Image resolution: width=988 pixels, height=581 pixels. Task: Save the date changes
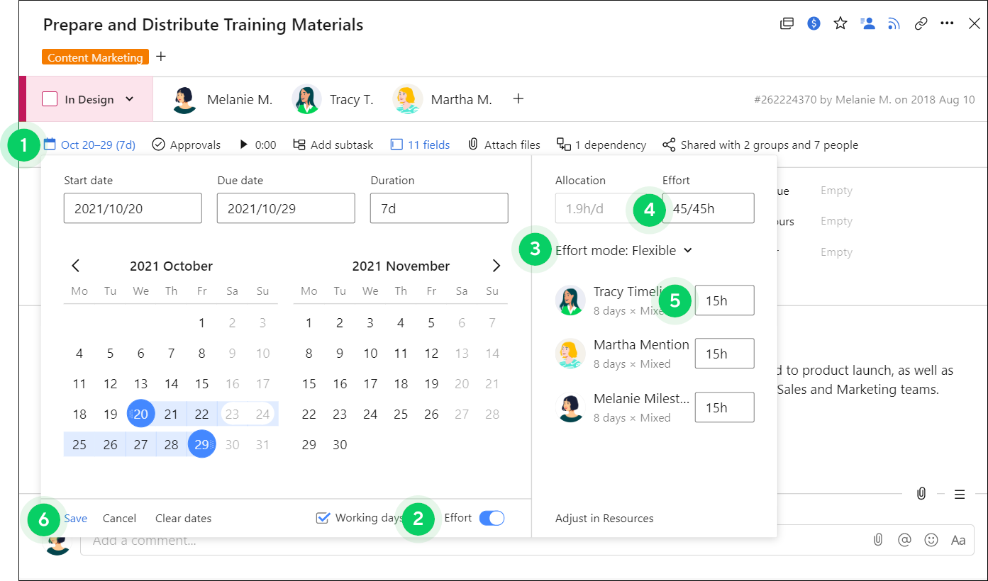tap(76, 518)
